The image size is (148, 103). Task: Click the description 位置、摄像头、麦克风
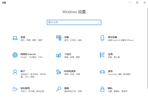point(118,91)
